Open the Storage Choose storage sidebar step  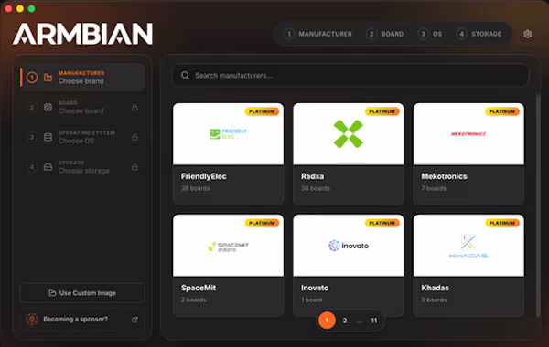tap(82, 167)
